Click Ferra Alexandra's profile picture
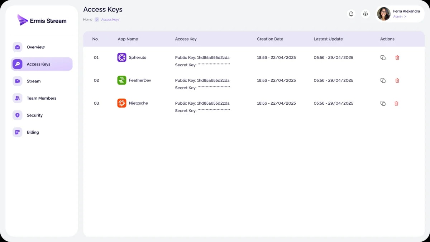 click(x=384, y=14)
